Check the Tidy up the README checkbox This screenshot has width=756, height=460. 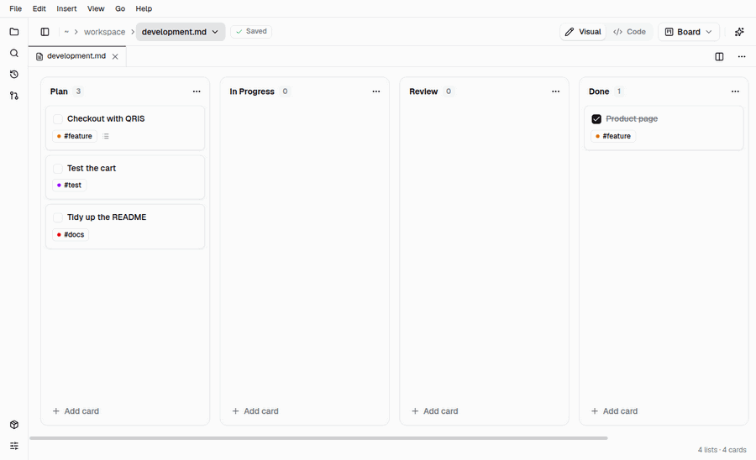(58, 217)
